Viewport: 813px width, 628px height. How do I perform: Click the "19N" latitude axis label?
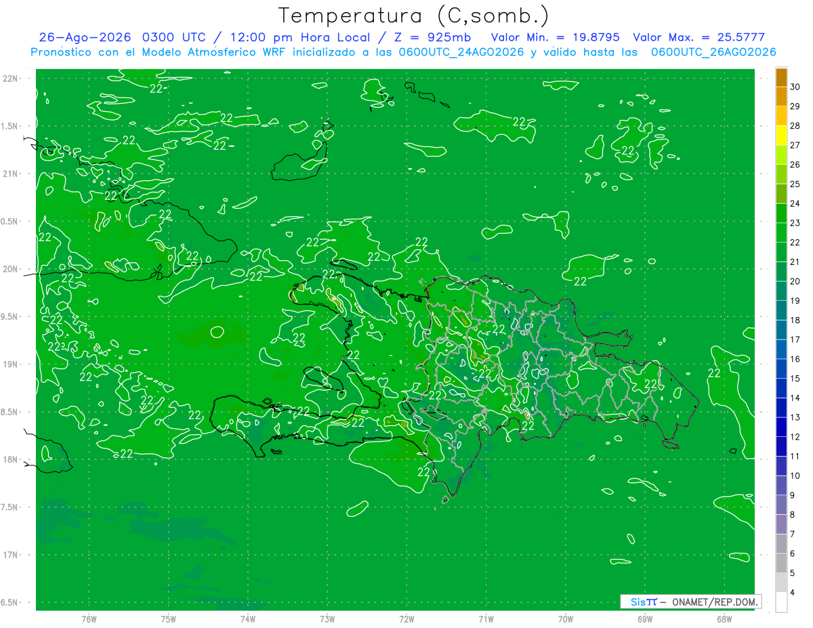point(11,364)
